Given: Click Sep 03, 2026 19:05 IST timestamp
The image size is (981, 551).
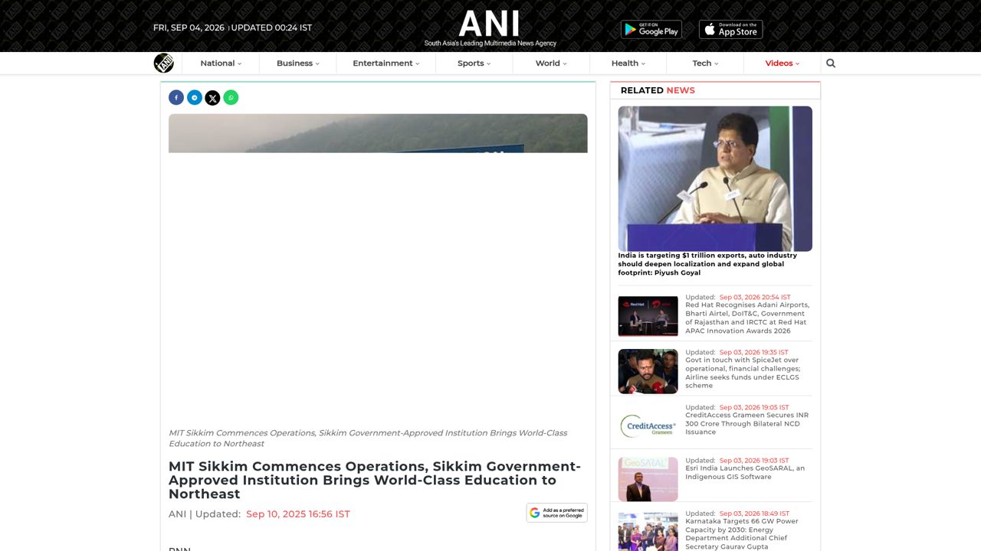Looking at the screenshot, I should pyautogui.click(x=754, y=407).
